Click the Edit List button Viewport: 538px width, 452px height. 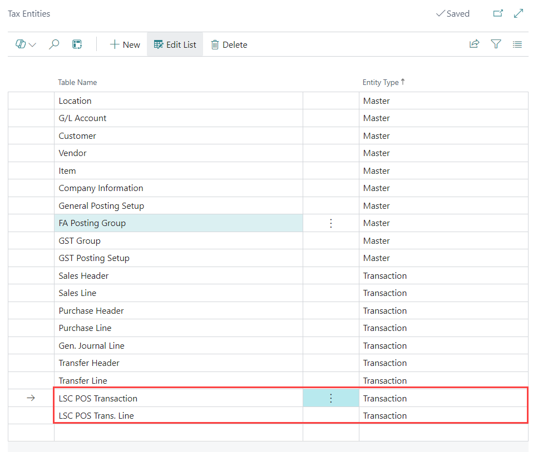pos(175,44)
